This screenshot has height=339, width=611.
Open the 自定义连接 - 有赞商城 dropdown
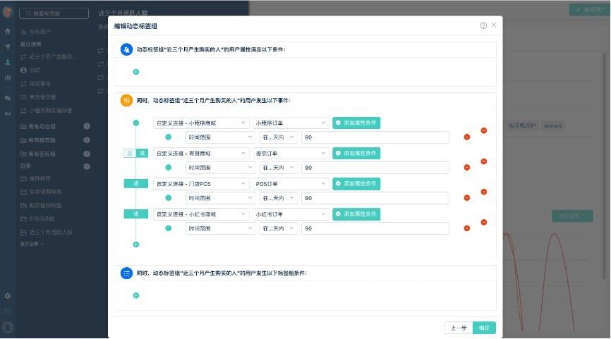201,154
